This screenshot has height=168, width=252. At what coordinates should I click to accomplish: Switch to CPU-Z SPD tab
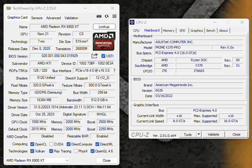pyautogui.click(x=182, y=31)
